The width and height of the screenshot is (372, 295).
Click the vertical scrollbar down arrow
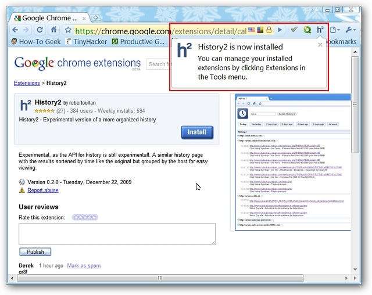pyautogui.click(x=355, y=269)
